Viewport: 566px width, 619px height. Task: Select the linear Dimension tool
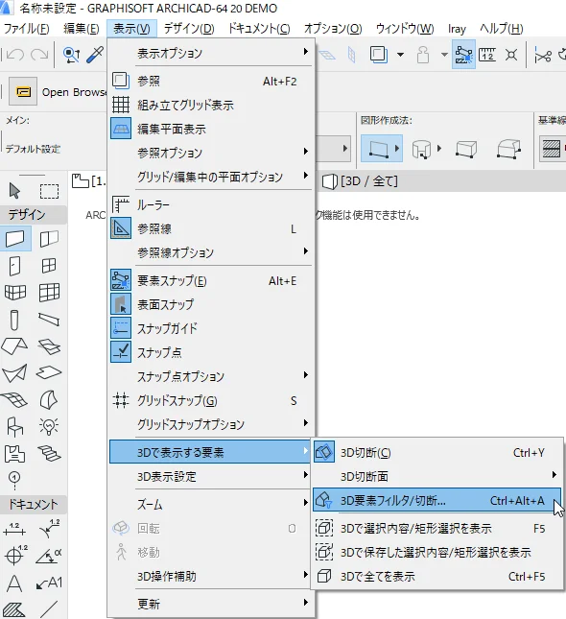pos(14,529)
